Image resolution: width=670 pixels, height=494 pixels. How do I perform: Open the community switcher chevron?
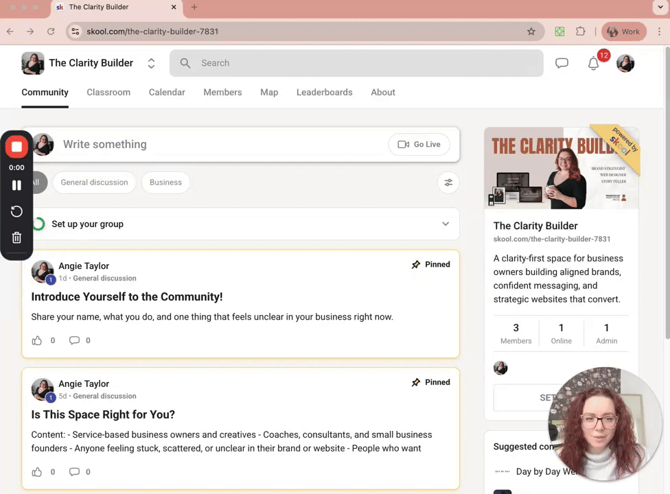[x=151, y=62]
